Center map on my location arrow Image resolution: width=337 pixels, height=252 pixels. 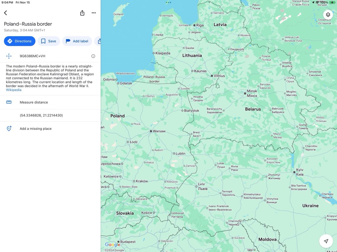coord(326,241)
